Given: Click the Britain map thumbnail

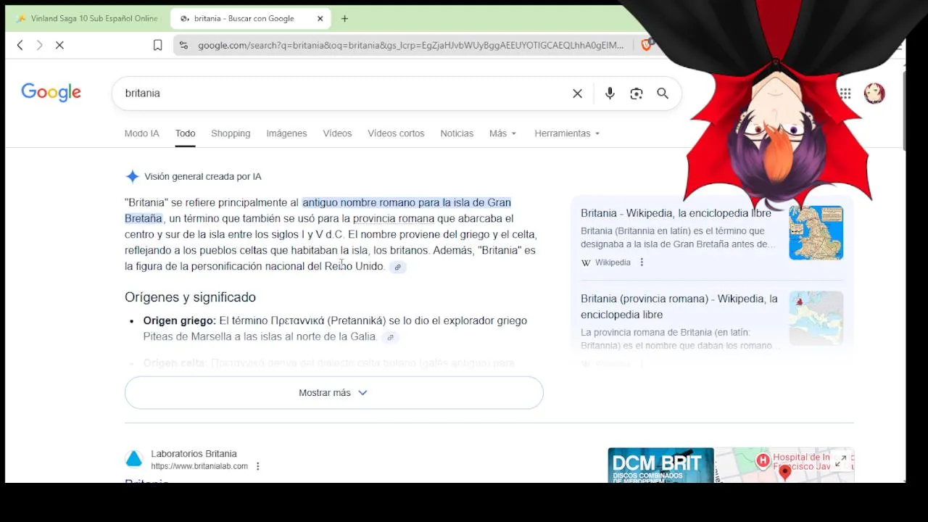Looking at the screenshot, I should click(816, 233).
